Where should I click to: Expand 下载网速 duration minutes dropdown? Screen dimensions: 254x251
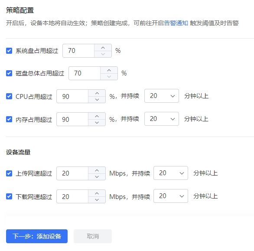click(171, 196)
